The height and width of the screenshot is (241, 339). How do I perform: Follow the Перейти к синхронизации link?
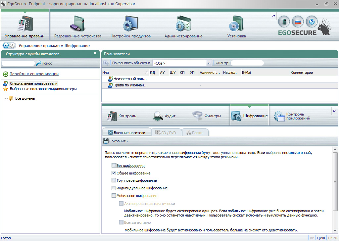coord(34,74)
